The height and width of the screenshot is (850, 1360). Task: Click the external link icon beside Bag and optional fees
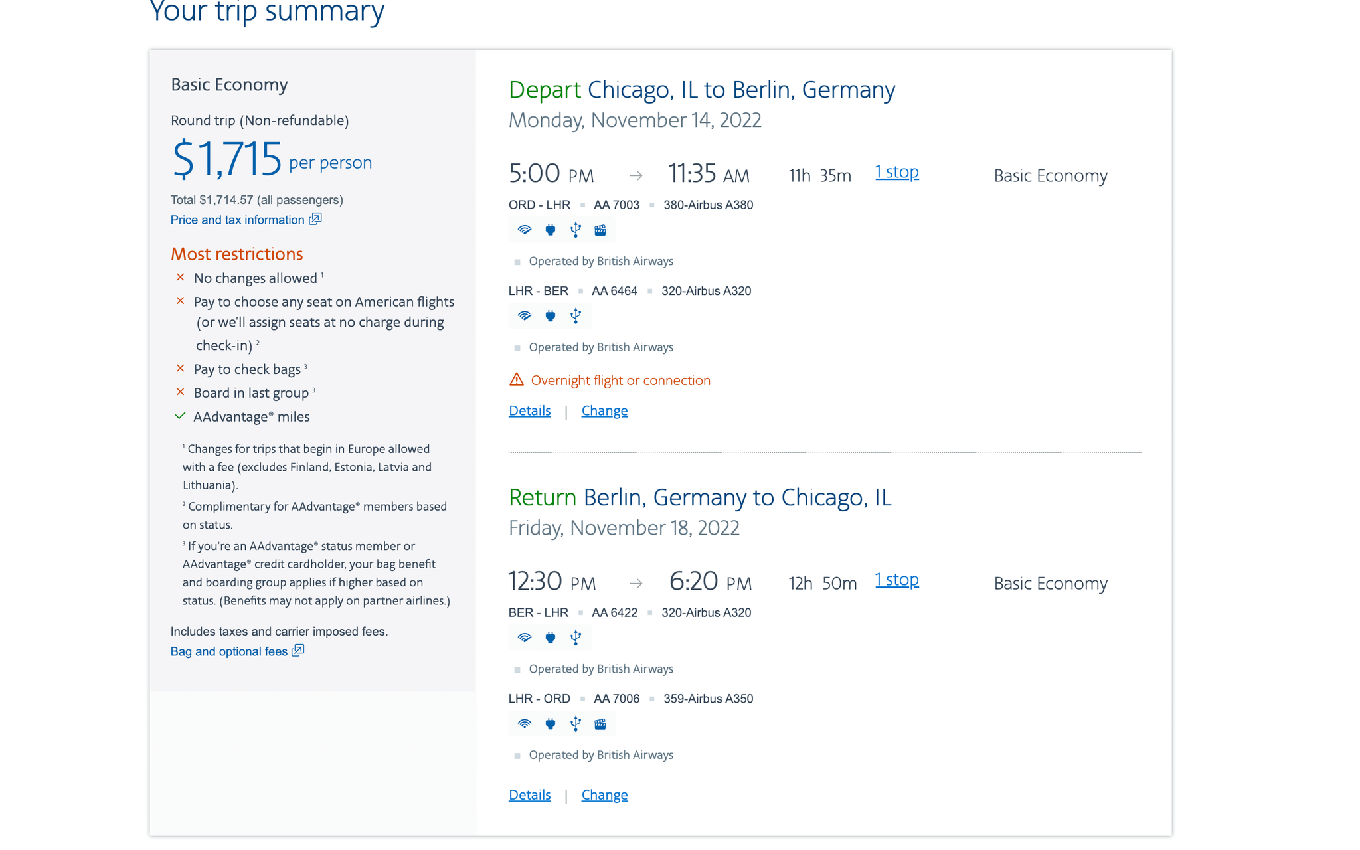click(x=297, y=651)
